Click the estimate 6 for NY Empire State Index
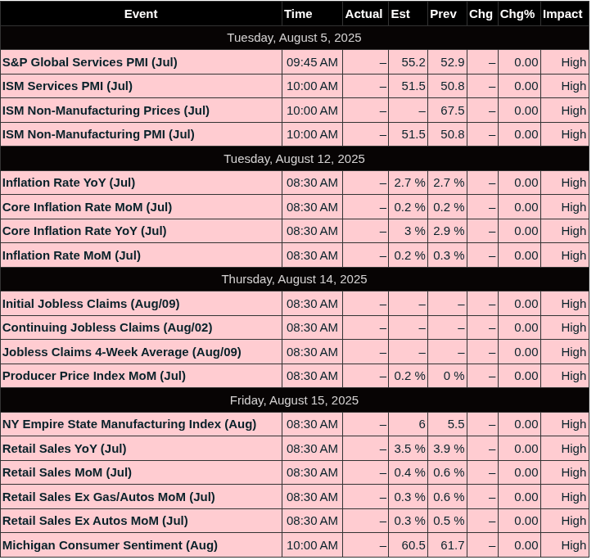 tap(408, 424)
